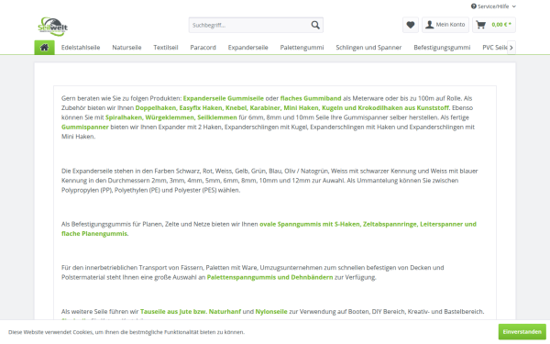Screen dimensions: 550x344
Task: Go to home via house icon
Action: pyautogui.click(x=45, y=48)
